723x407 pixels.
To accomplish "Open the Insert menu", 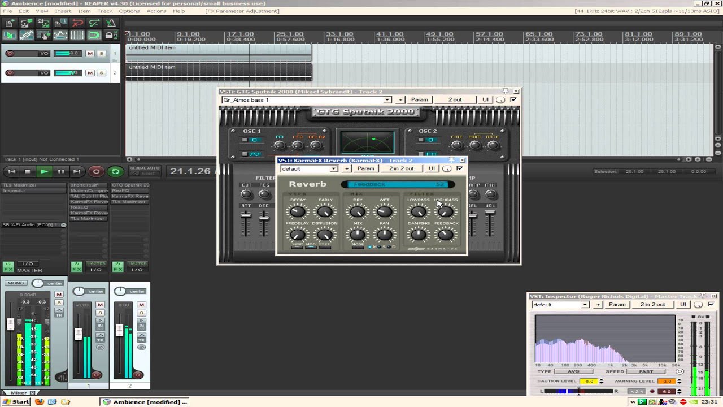I will click(x=63, y=11).
